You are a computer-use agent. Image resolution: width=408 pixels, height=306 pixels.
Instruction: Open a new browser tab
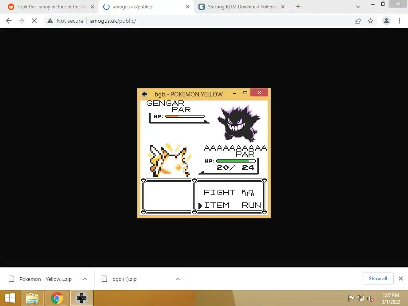298,7
